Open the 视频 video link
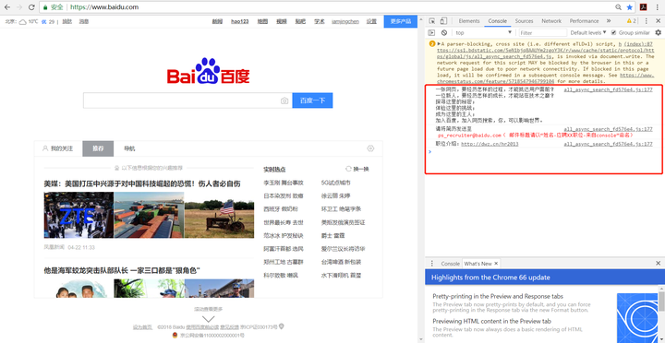The height and width of the screenshot is (343, 665). tap(282, 21)
